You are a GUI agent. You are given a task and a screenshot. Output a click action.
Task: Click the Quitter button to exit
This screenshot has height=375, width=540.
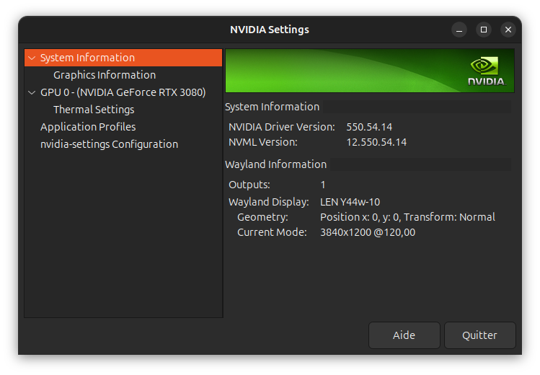[480, 335]
